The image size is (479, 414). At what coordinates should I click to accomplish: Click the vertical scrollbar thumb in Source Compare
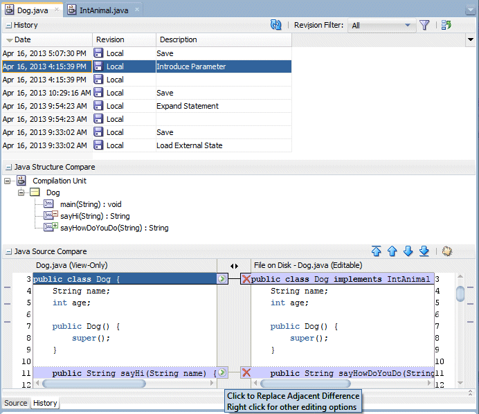click(460, 294)
